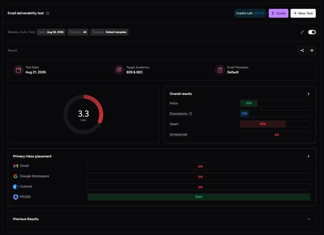Open Overall results details chevron
This screenshot has height=235, width=324.
tap(309, 94)
